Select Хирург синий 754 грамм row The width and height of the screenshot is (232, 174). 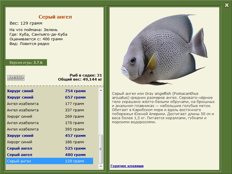(49, 91)
